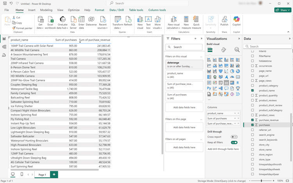
Task: Open dropdown for product_name column field
Action: coord(235,113)
